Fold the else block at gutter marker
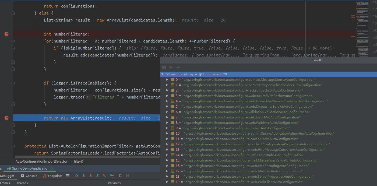This screenshot has height=186, width=377. (x=13, y=13)
